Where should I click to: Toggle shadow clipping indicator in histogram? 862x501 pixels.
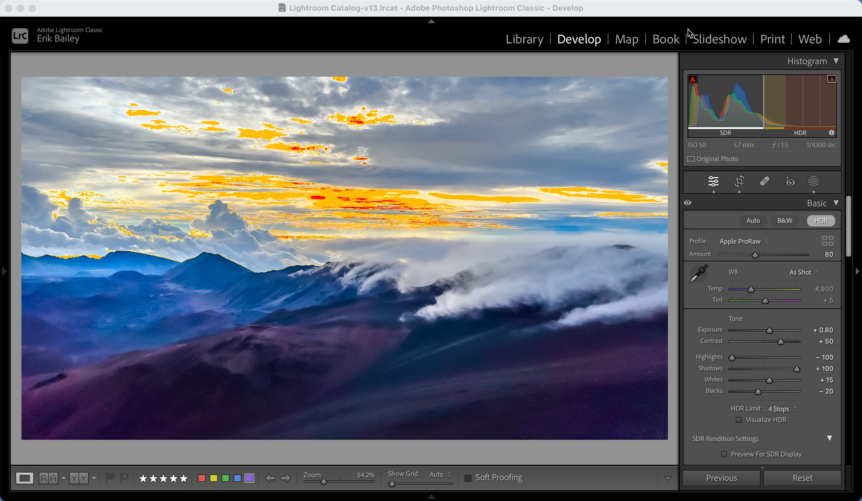click(693, 79)
